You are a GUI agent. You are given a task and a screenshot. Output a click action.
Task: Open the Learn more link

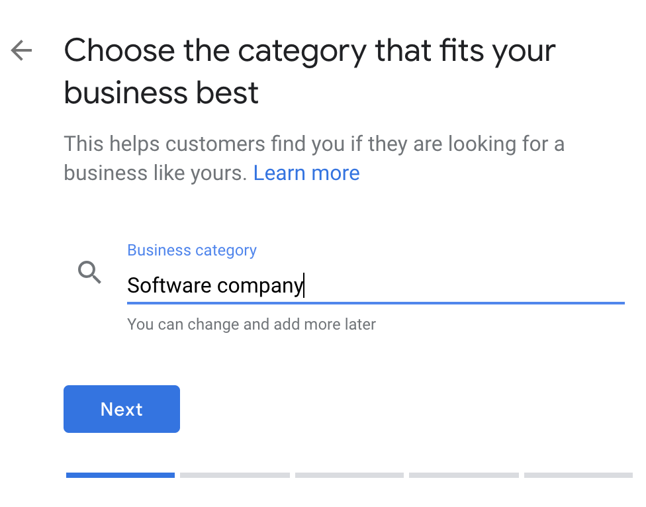click(306, 173)
